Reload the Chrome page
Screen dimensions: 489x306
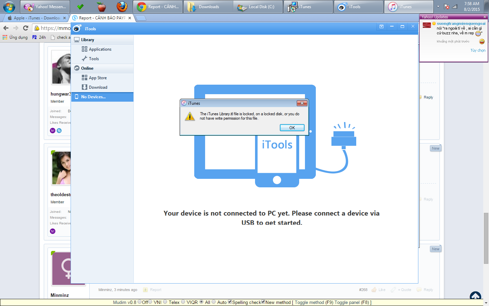pyautogui.click(x=25, y=28)
